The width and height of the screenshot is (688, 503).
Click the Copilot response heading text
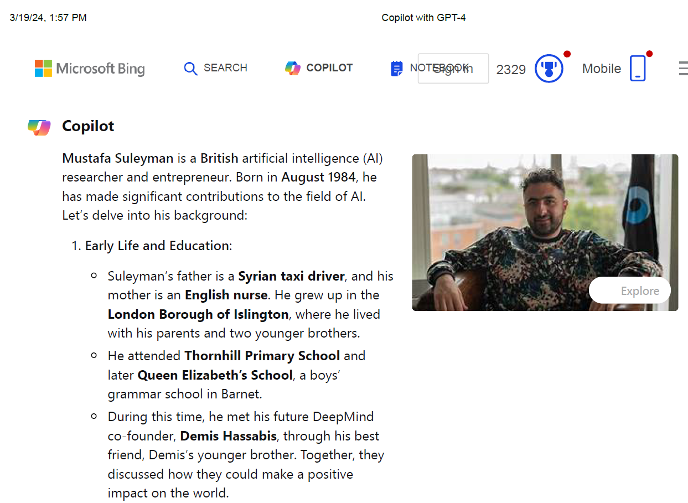[x=88, y=126]
